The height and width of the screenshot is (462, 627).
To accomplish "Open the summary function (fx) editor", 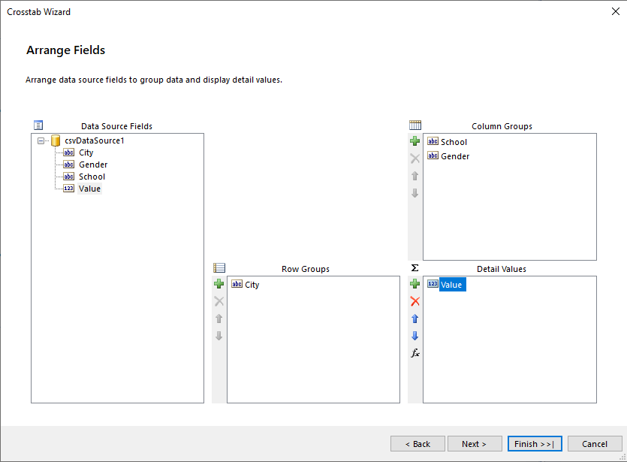I will tap(414, 353).
